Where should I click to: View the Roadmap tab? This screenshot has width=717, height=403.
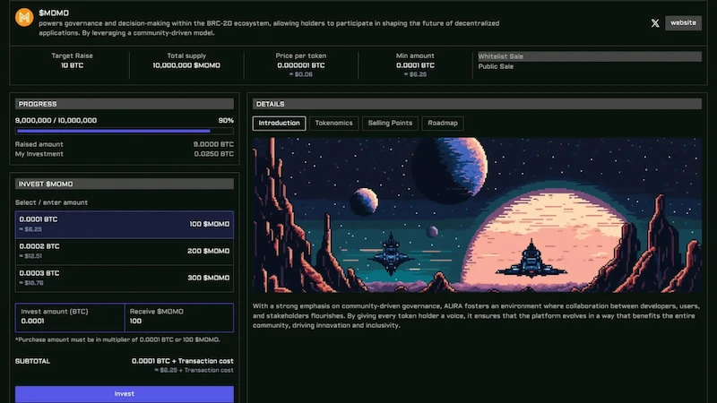click(443, 123)
